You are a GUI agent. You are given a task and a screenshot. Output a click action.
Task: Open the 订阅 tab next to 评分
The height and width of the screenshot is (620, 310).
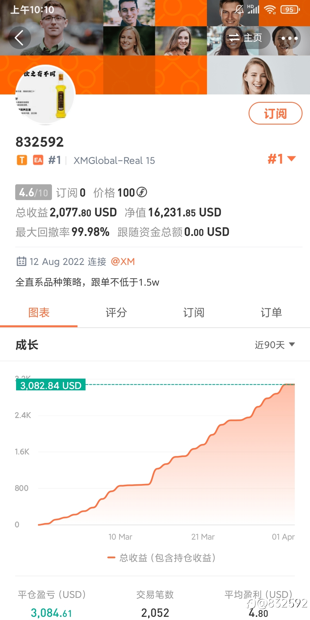(194, 313)
